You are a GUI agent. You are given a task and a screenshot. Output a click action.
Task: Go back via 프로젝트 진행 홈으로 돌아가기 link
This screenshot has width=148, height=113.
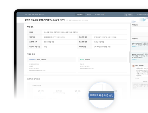[x=34, y=14]
